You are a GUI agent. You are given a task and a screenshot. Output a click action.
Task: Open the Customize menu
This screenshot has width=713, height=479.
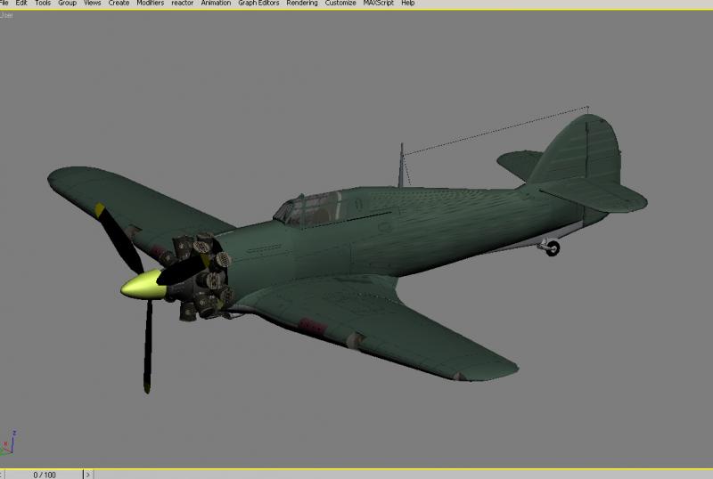click(340, 3)
